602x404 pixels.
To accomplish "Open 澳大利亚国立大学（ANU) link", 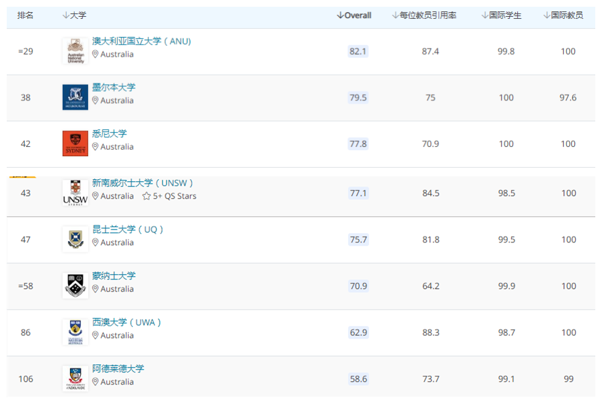I will pos(141,41).
